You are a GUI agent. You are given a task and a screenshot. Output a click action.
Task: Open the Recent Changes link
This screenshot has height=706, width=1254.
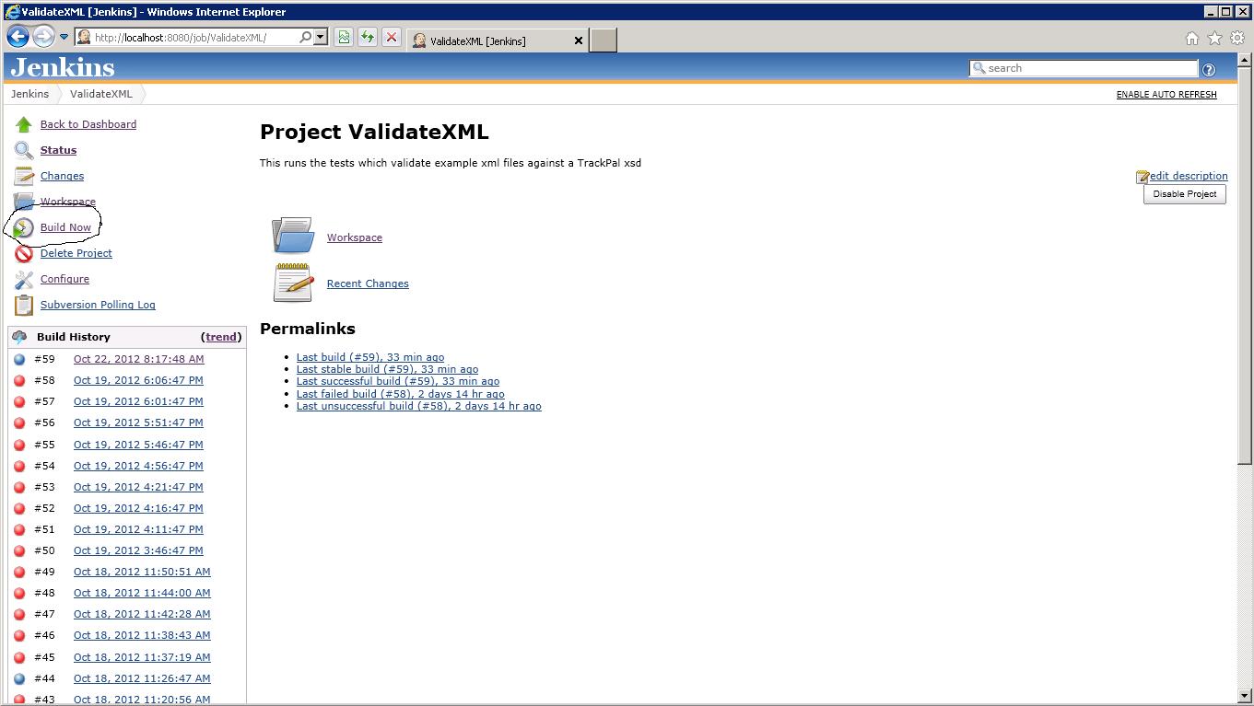pos(368,284)
